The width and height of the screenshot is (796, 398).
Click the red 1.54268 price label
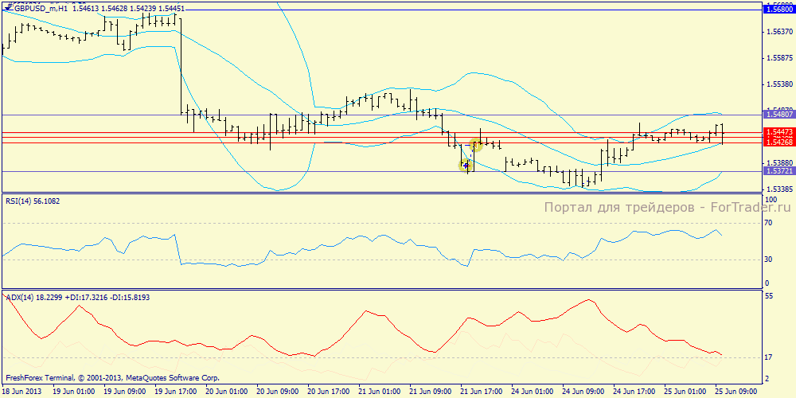pyautogui.click(x=778, y=142)
